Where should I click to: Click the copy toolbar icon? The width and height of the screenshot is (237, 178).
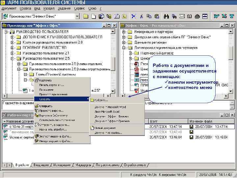[149, 16]
